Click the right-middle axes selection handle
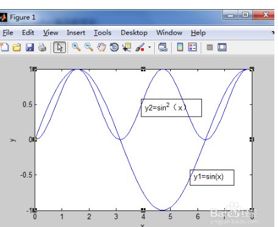 252,139
